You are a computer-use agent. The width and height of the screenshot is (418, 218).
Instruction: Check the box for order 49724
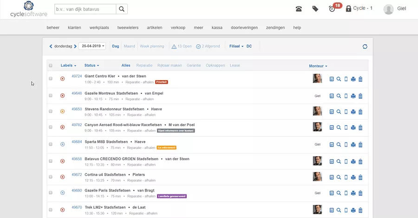tap(51, 78)
